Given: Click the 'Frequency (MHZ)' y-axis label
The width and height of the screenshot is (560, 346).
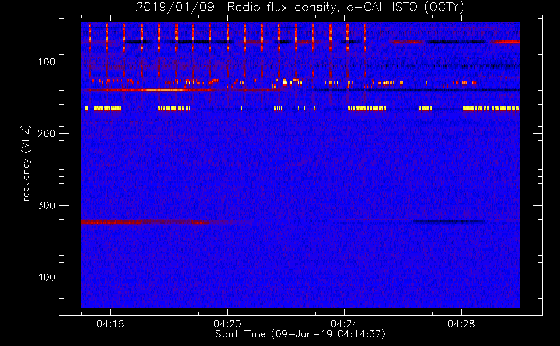Looking at the screenshot, I should (x=26, y=166).
